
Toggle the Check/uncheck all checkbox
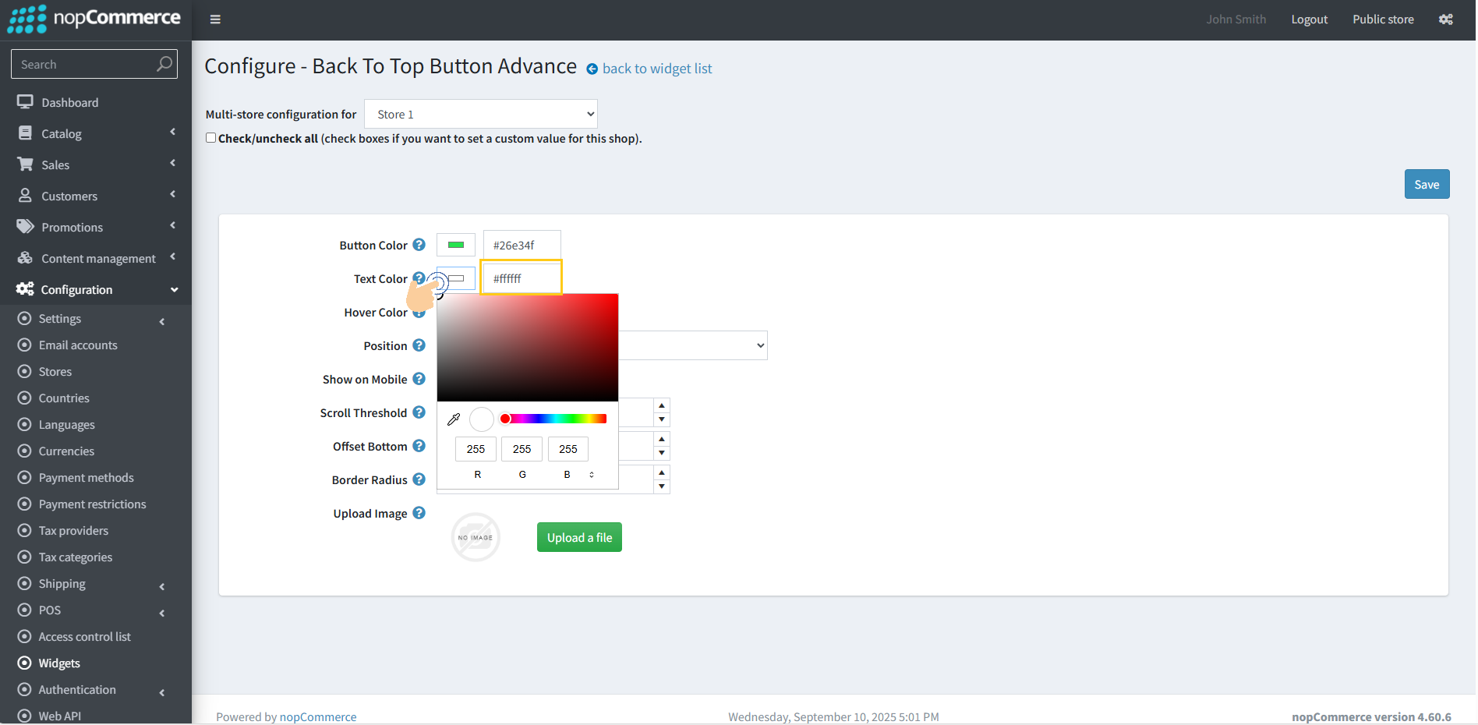(x=210, y=138)
